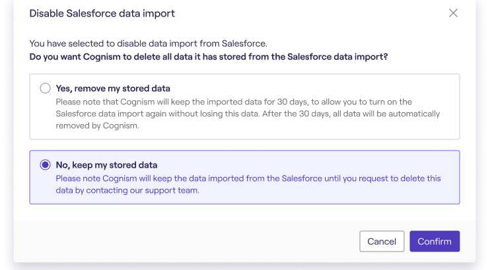This screenshot has width=488, height=270.
Task: Click the 30-day retention note under Yes option
Action: pyautogui.click(x=248, y=114)
